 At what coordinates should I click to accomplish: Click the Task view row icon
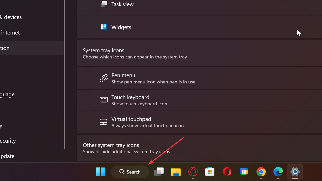tap(104, 4)
